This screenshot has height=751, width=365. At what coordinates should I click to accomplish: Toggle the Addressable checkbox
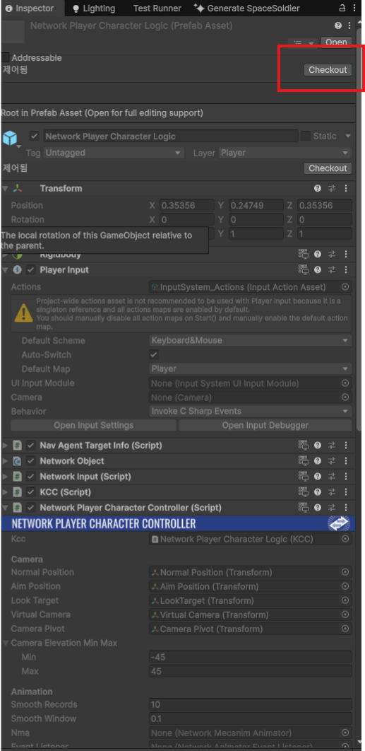coord(5,57)
